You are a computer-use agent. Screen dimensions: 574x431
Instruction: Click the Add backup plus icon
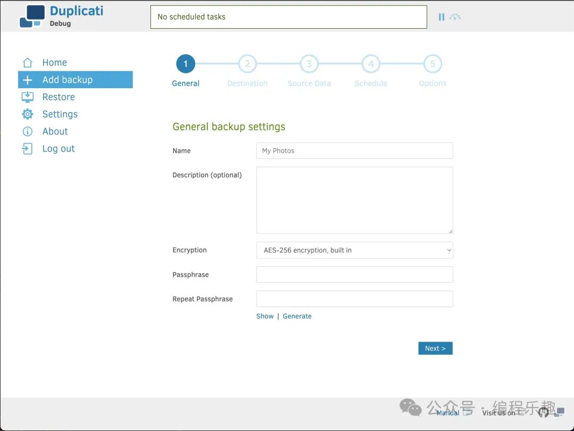pos(28,80)
